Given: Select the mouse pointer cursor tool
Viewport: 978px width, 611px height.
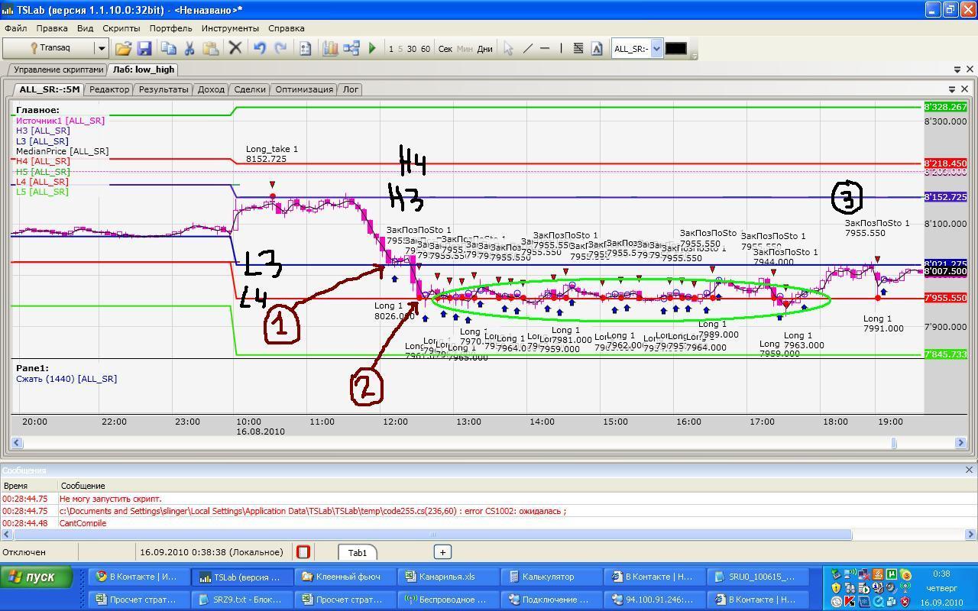Looking at the screenshot, I should [508, 48].
